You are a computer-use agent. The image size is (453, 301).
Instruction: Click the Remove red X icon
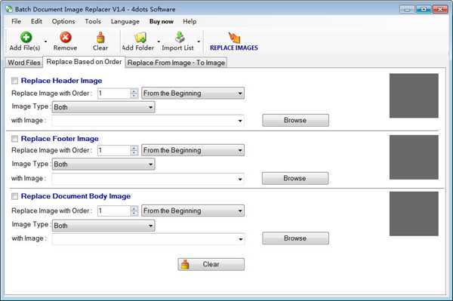[66, 38]
